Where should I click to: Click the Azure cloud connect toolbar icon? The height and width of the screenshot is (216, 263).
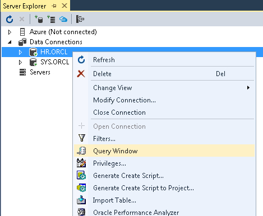click(63, 19)
